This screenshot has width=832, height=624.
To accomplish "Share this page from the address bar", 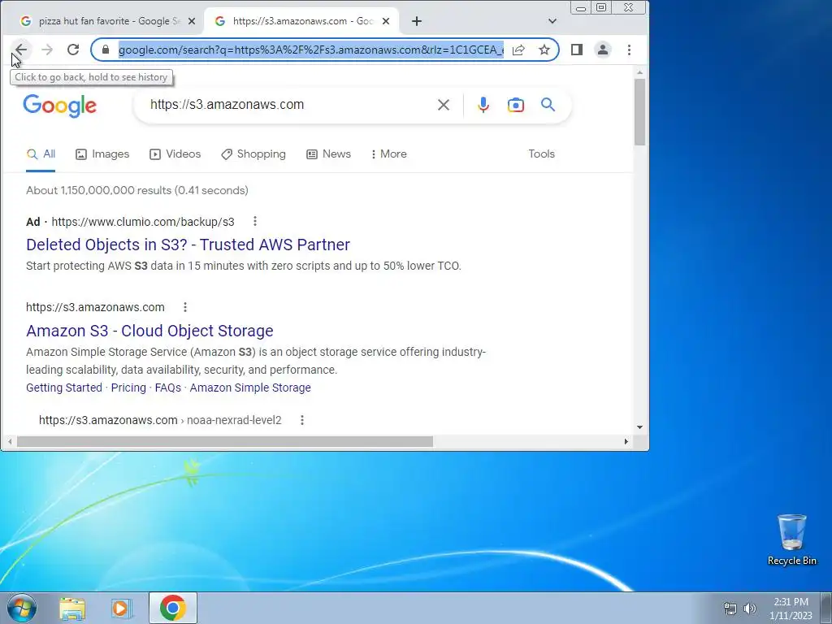I will click(518, 50).
